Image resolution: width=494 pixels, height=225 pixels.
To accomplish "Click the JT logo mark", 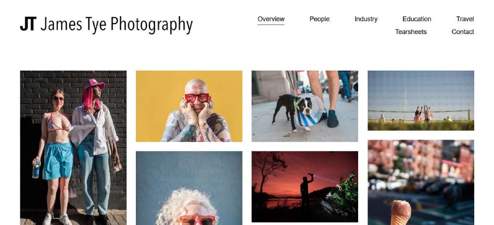I will coord(28,24).
